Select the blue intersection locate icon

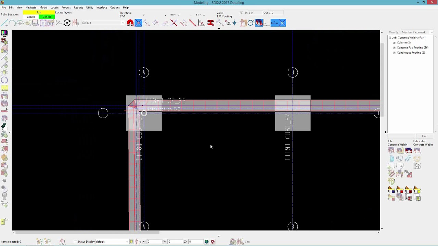pyautogui.click(x=138, y=23)
